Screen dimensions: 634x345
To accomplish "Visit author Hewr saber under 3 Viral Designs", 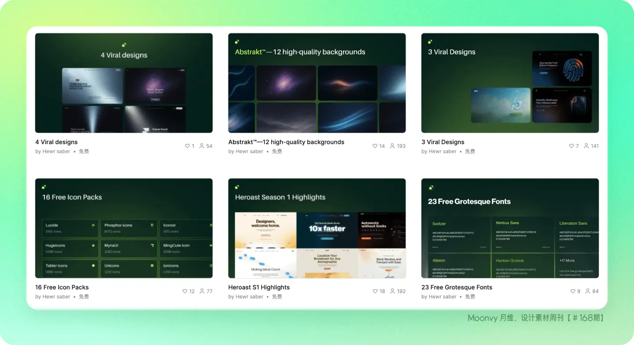I will point(442,152).
